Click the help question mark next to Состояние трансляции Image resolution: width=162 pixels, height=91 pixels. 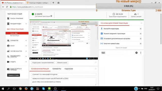coord(51,16)
